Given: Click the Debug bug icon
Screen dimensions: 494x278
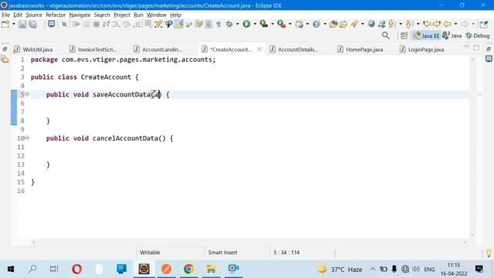Looking at the screenshot, I should [x=229, y=24].
